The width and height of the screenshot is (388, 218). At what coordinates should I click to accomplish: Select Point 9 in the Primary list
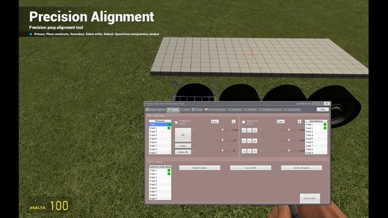coord(160,153)
